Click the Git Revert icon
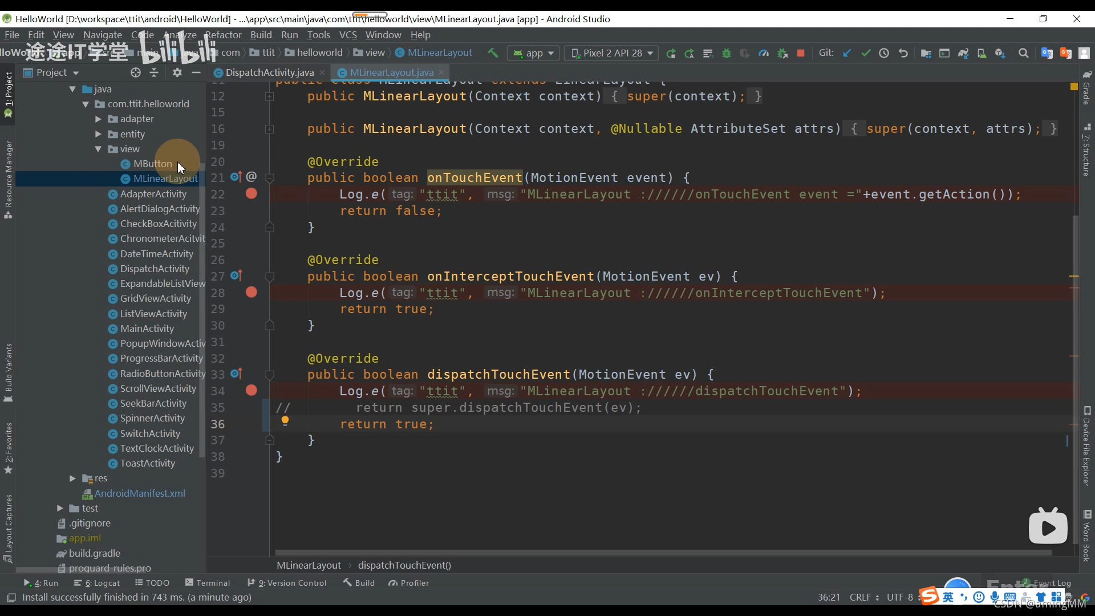Screen dimensions: 1095x616 pyautogui.click(x=903, y=53)
